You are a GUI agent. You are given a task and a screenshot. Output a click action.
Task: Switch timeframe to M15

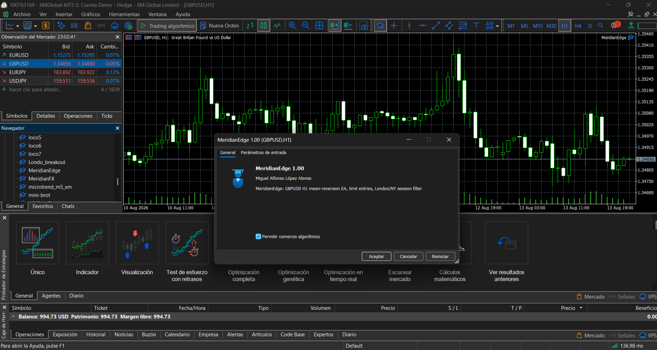click(538, 26)
